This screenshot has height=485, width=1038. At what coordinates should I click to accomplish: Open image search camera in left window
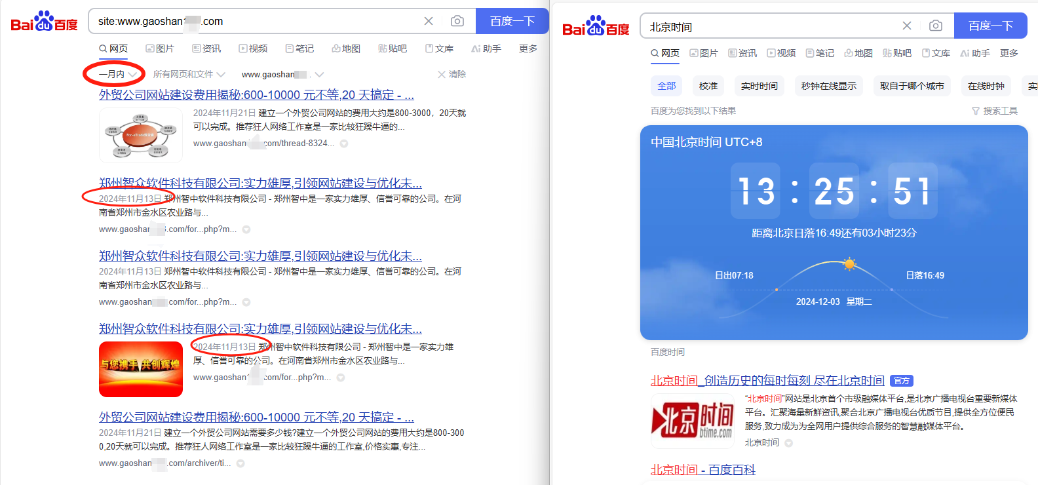coord(457,21)
